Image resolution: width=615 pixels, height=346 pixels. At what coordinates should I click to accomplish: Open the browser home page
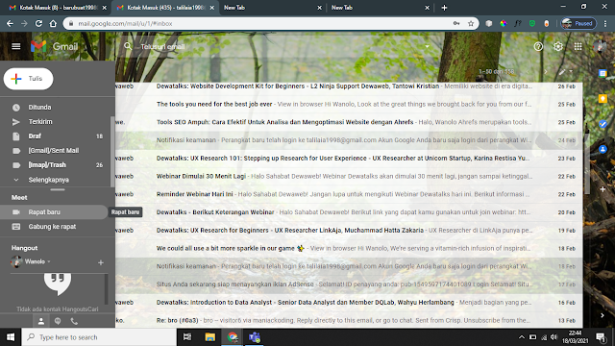tap(53, 23)
